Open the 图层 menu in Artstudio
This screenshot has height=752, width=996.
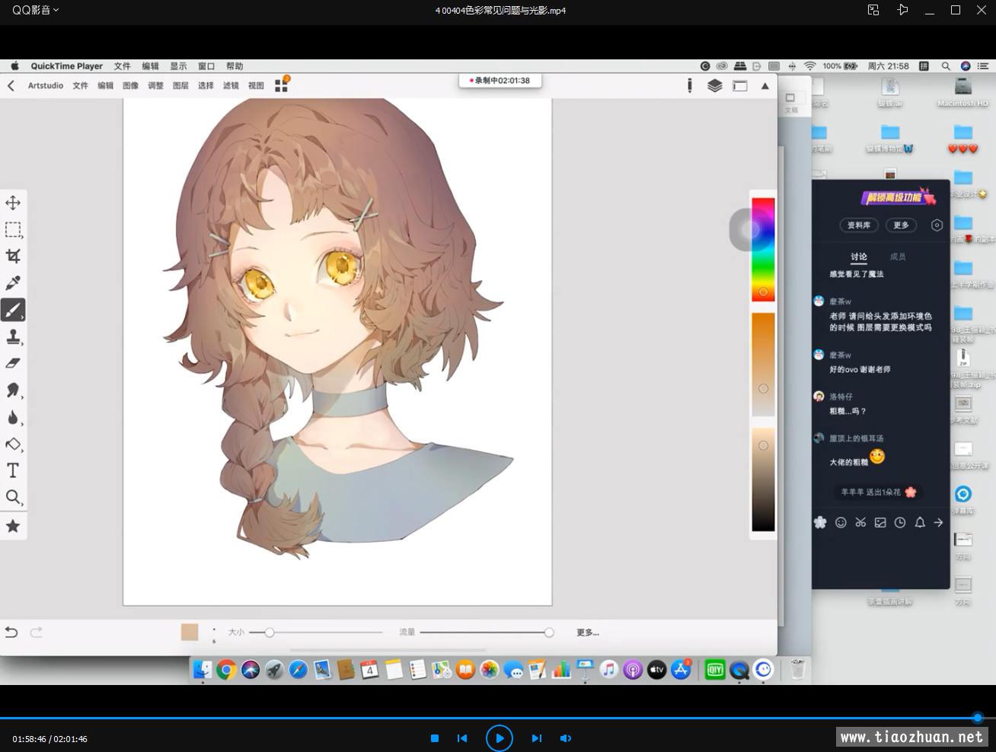(x=181, y=86)
